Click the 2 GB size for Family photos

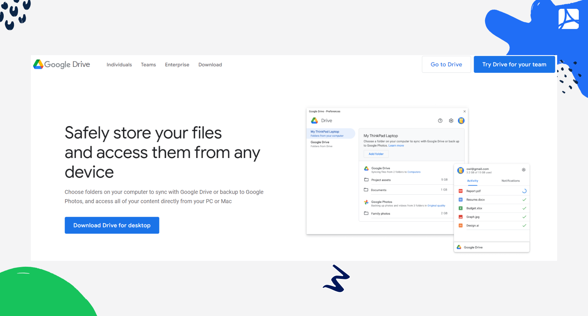click(444, 213)
